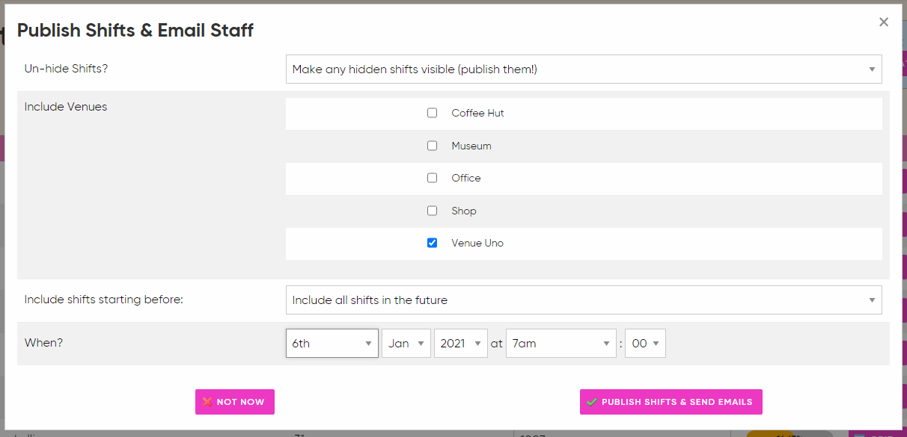Image resolution: width=907 pixels, height=437 pixels.
Task: Check the Office venue checkbox
Action: 432,178
